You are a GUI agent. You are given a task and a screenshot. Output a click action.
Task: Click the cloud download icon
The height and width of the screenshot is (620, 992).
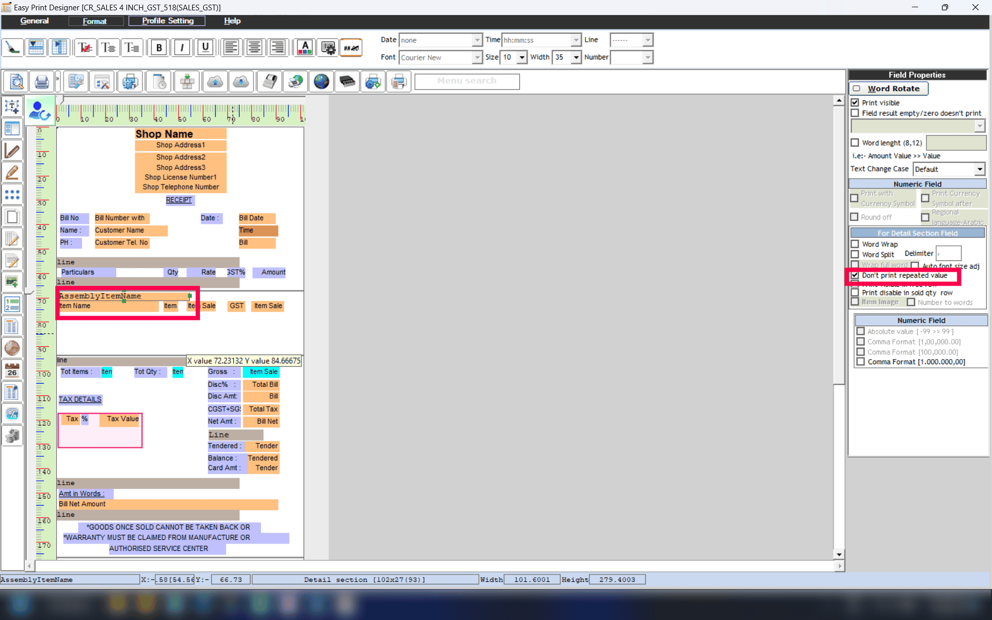[241, 82]
